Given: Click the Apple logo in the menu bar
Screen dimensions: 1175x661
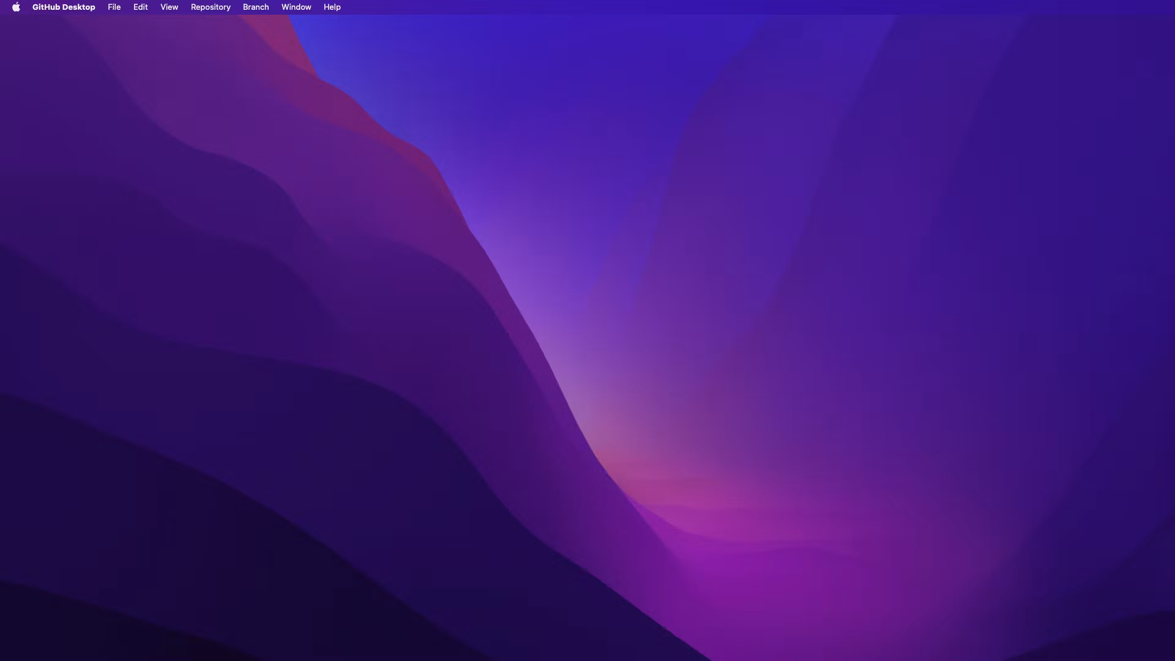Looking at the screenshot, I should coord(16,7).
